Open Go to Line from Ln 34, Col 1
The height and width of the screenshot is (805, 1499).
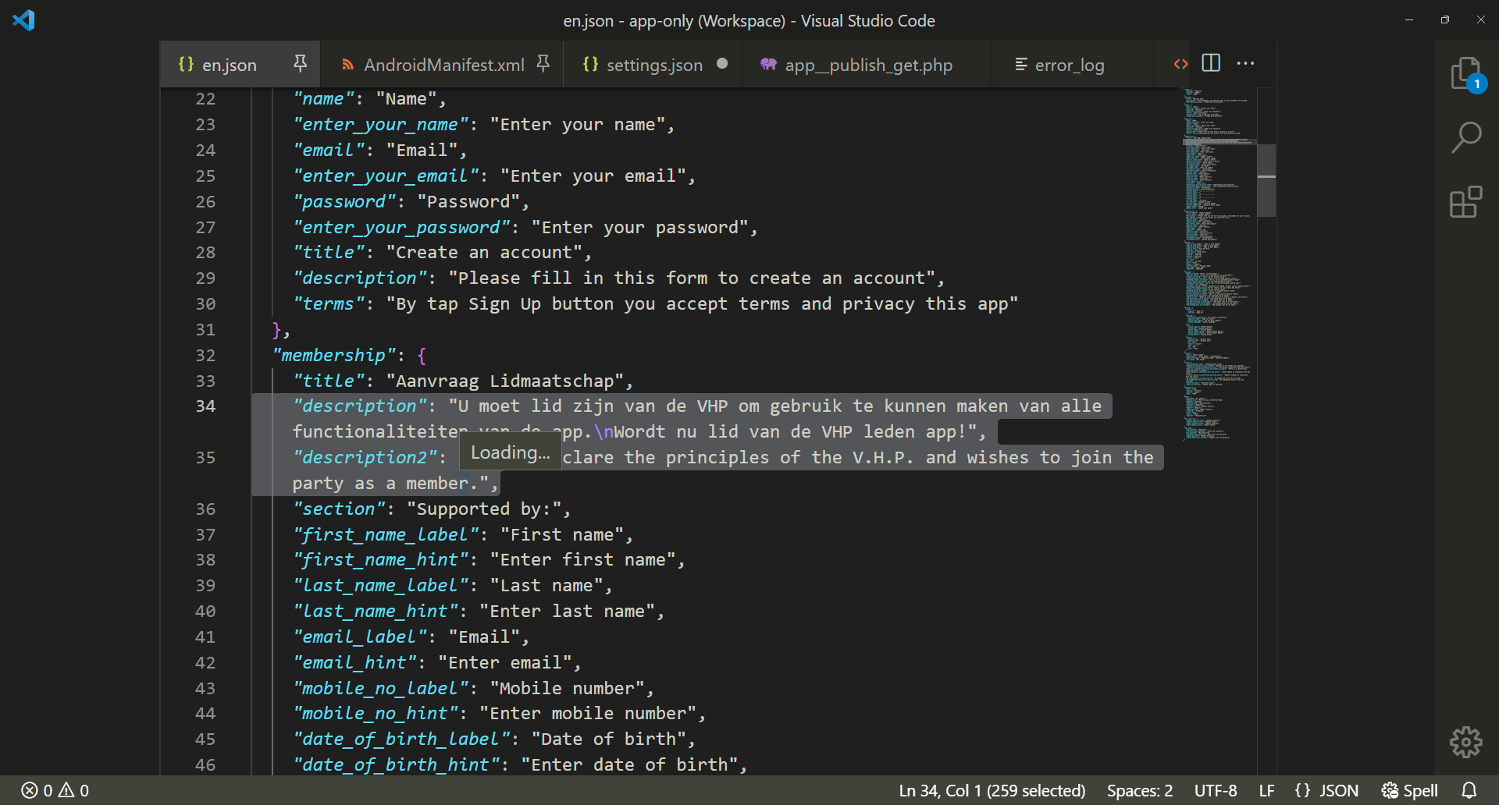click(x=992, y=790)
